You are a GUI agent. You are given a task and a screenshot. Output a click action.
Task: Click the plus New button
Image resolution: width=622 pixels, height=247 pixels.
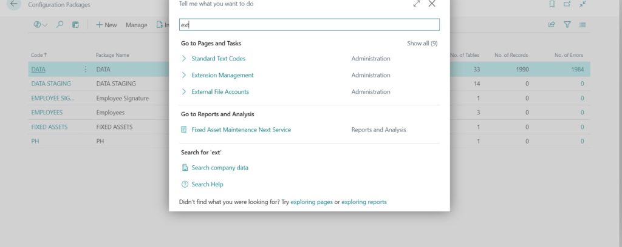pyautogui.click(x=106, y=25)
